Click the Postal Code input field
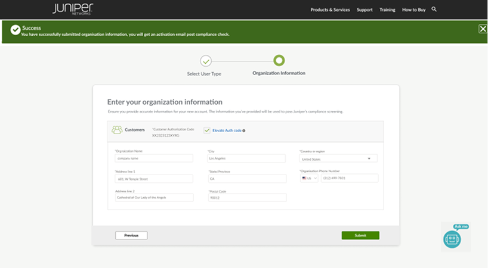488x268 pixels. [247, 198]
